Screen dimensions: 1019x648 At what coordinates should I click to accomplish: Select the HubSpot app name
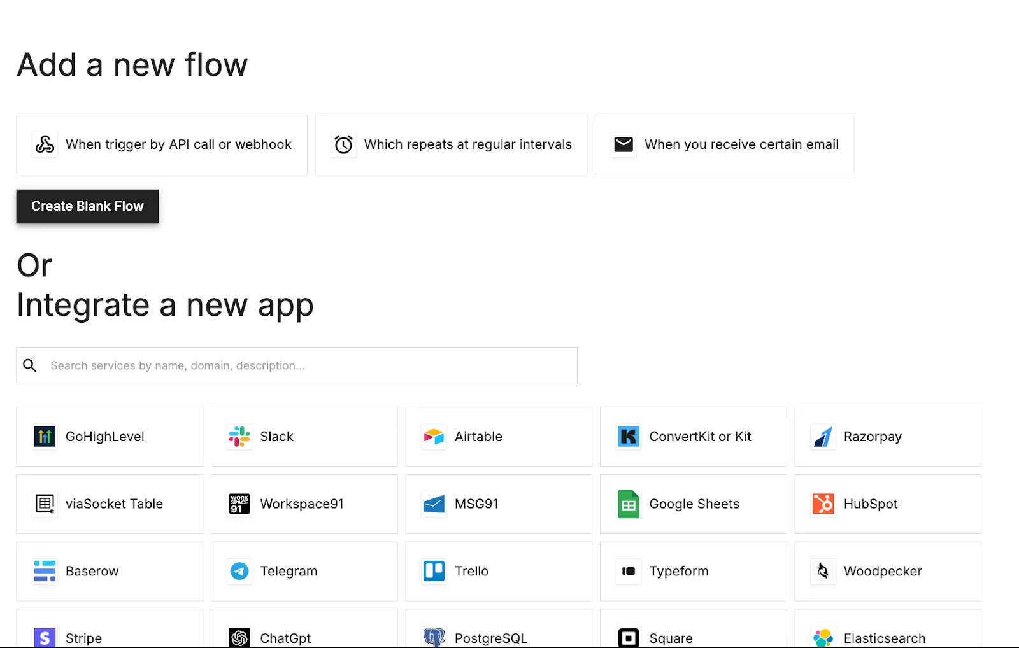point(871,504)
